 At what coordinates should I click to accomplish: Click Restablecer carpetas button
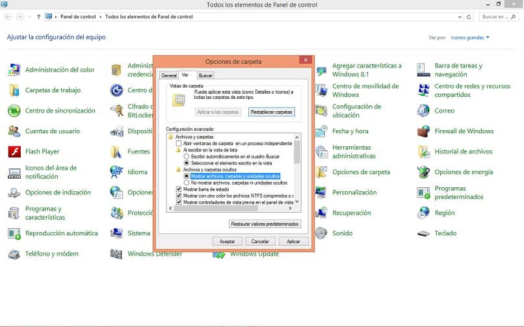click(271, 112)
